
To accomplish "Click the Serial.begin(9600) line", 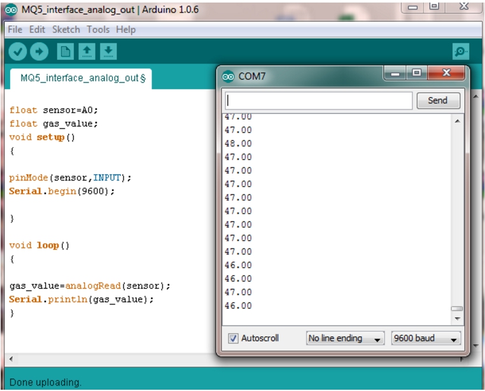I will pyautogui.click(x=62, y=191).
